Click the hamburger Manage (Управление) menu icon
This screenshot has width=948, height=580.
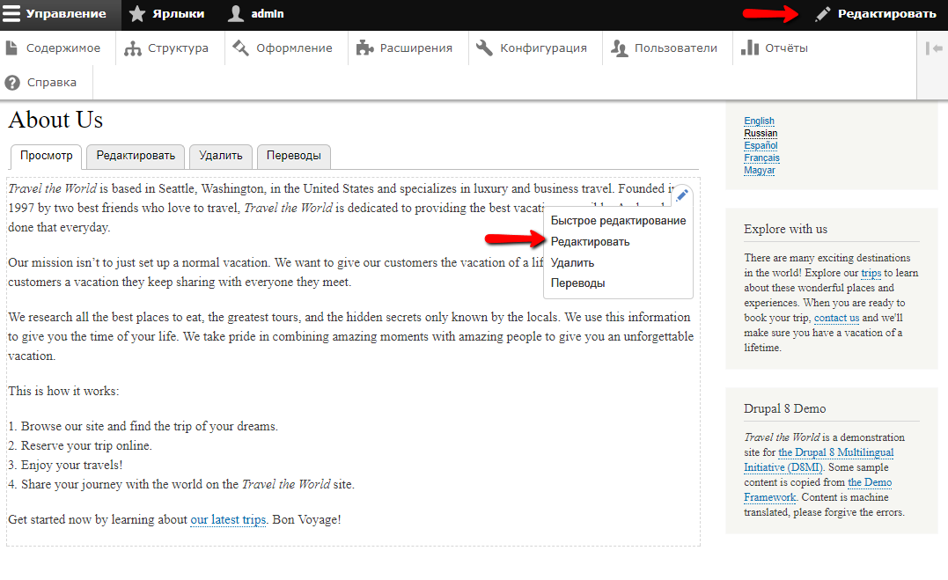pyautogui.click(x=12, y=14)
